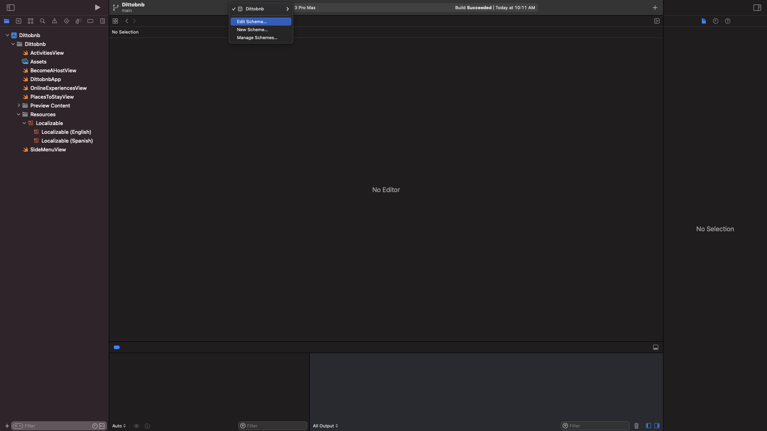The image size is (767, 431).
Task: Show the right inspector sidebar
Action: pos(757,7)
